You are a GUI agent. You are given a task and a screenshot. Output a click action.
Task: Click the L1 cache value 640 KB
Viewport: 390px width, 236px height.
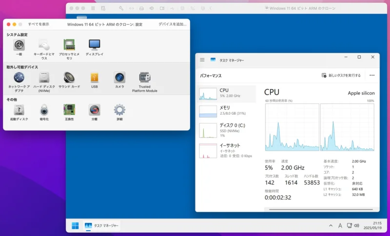point(357,189)
